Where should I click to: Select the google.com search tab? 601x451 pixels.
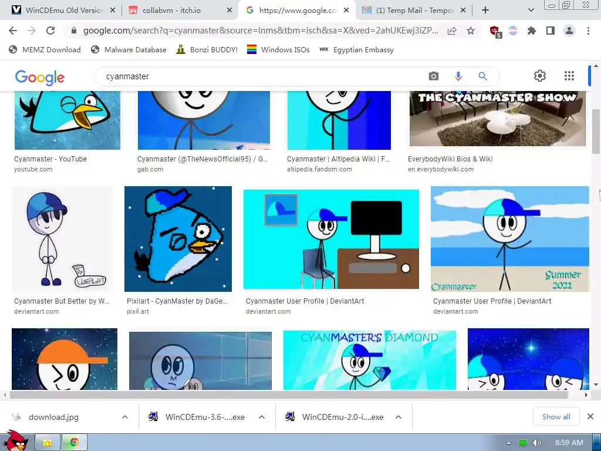pos(297,10)
